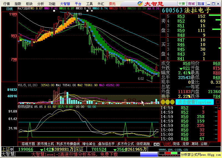The image size is (222, 158).
Task: Click the scroll-up arrow of the tick list
Action: (x=219, y=108)
